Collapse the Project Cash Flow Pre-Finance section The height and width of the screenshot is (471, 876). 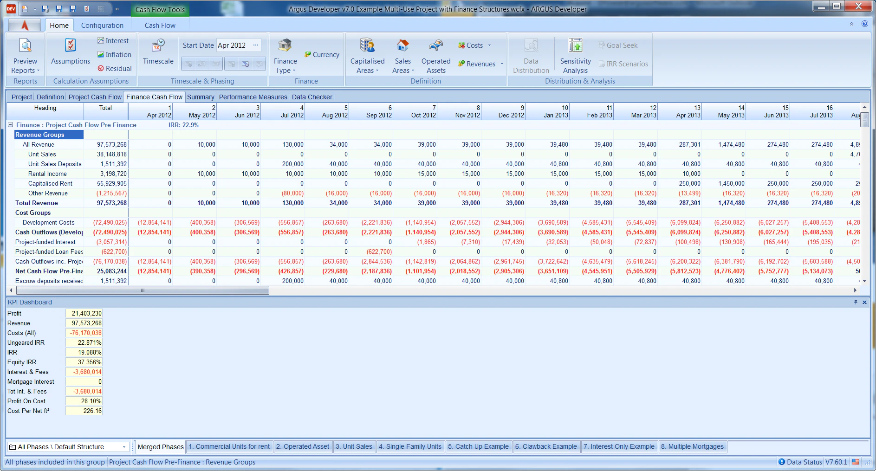click(x=10, y=125)
